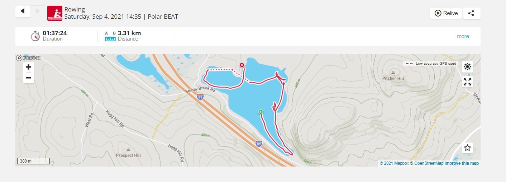Click the A-B distance ruler icon
Image resolution: width=506 pixels, height=182 pixels.
tap(110, 36)
